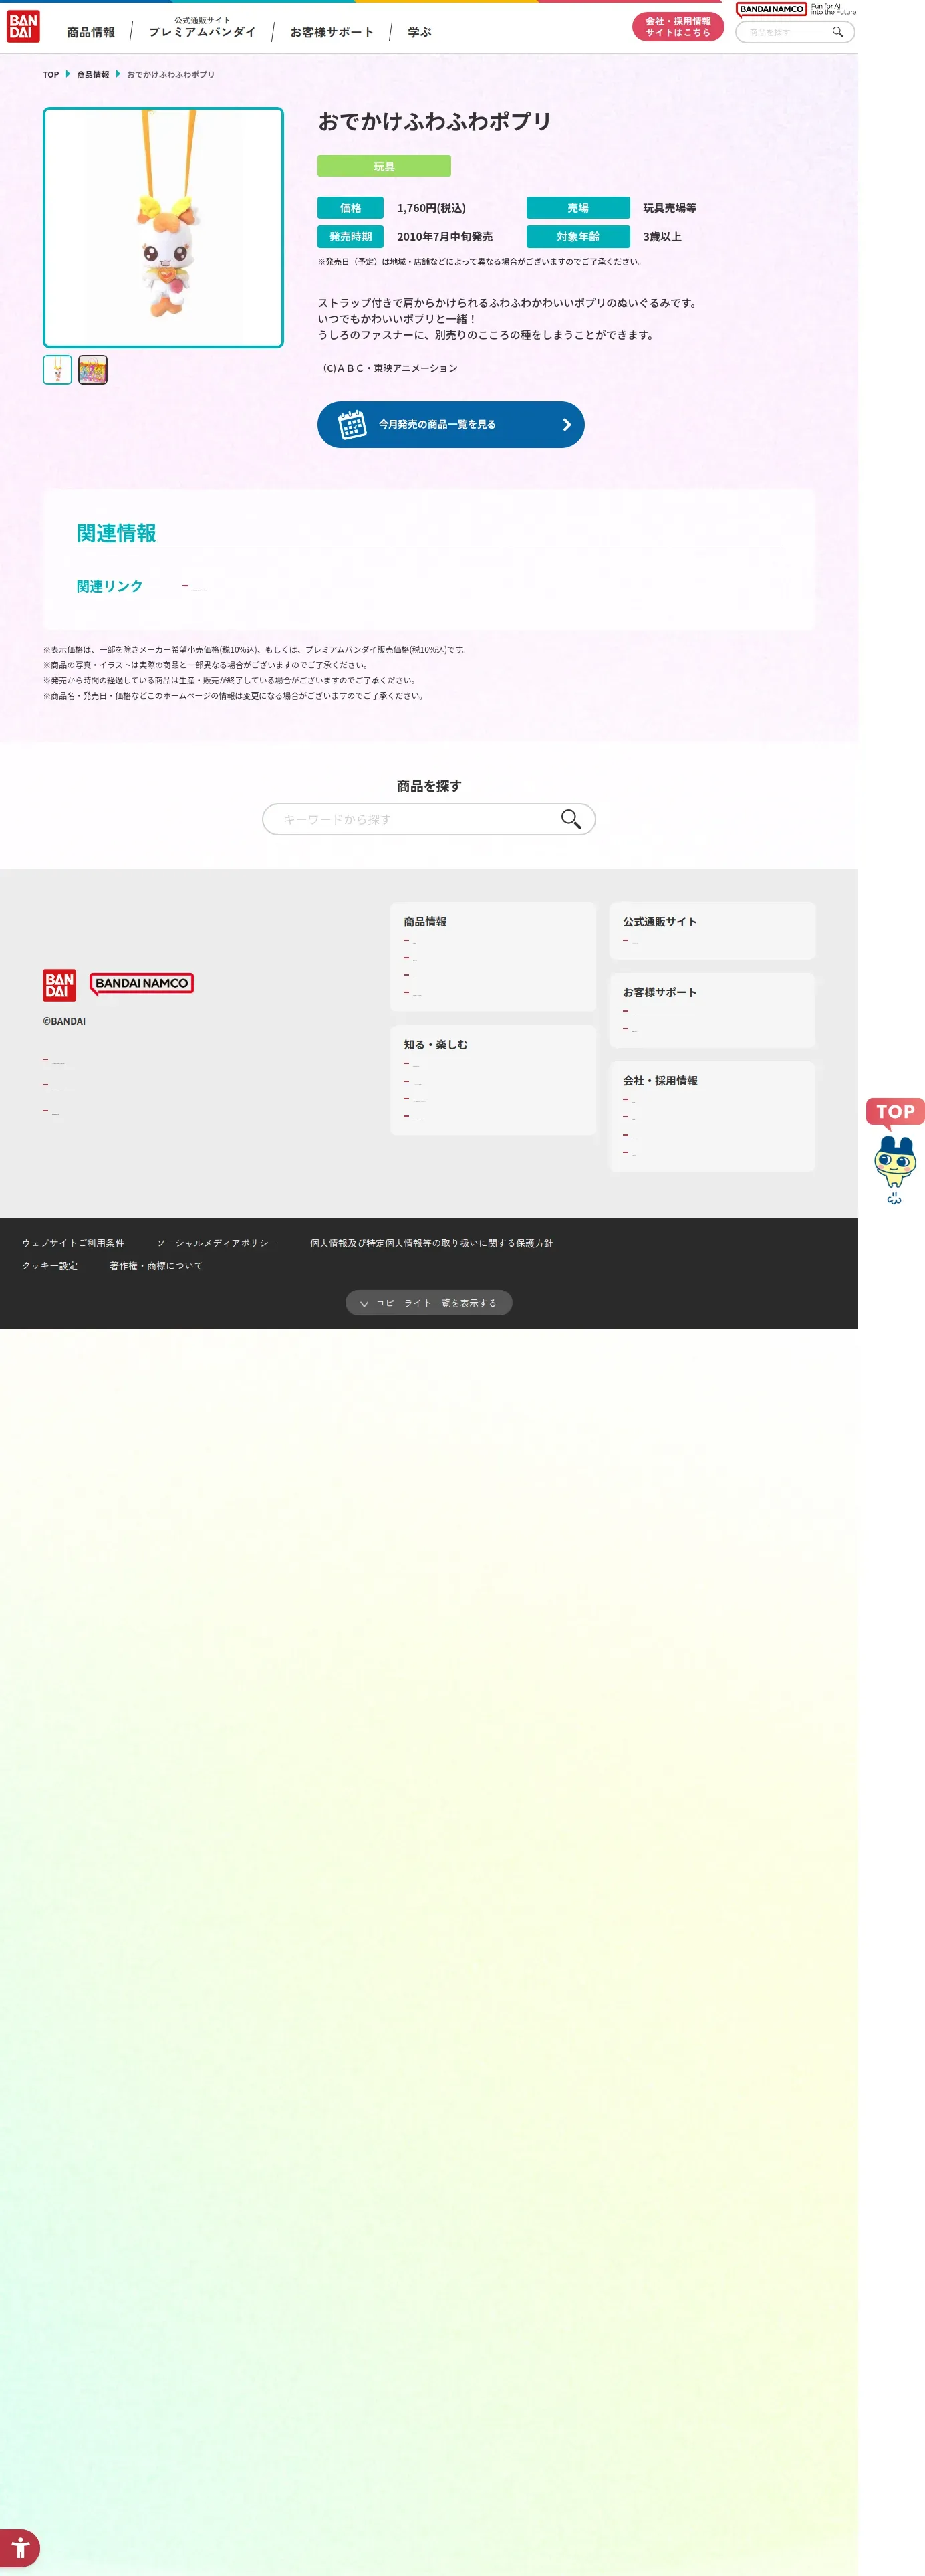Click the price text 1,760円(税込)
The height and width of the screenshot is (2576, 925).
tap(430, 208)
